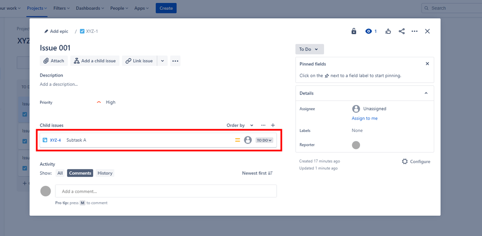Open the Apps menu
Image resolution: width=482 pixels, height=236 pixels.
pyautogui.click(x=141, y=8)
